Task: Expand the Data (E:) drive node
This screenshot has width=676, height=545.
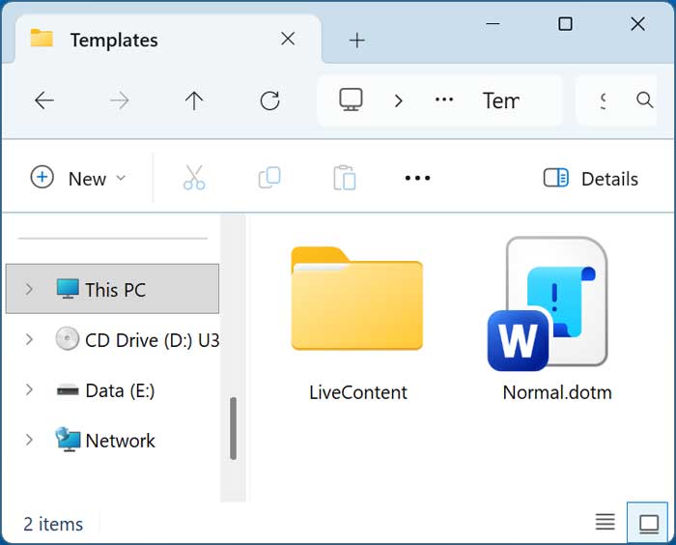Action: point(29,389)
